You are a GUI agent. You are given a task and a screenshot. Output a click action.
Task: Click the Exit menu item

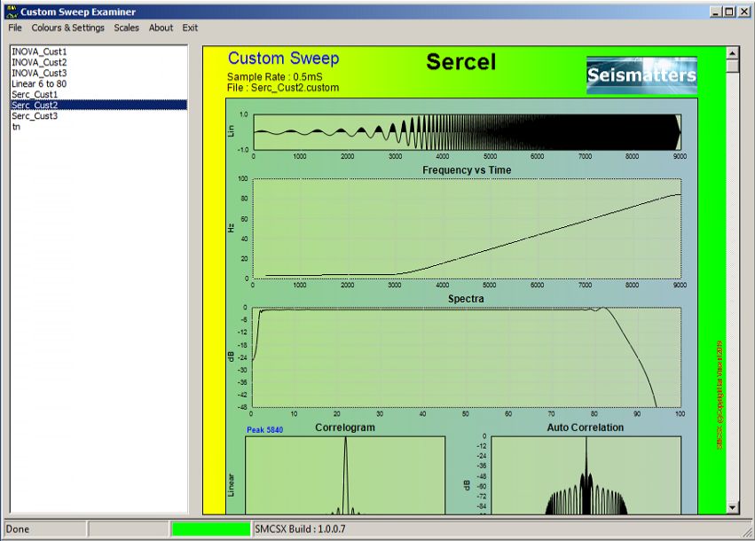[x=190, y=27]
